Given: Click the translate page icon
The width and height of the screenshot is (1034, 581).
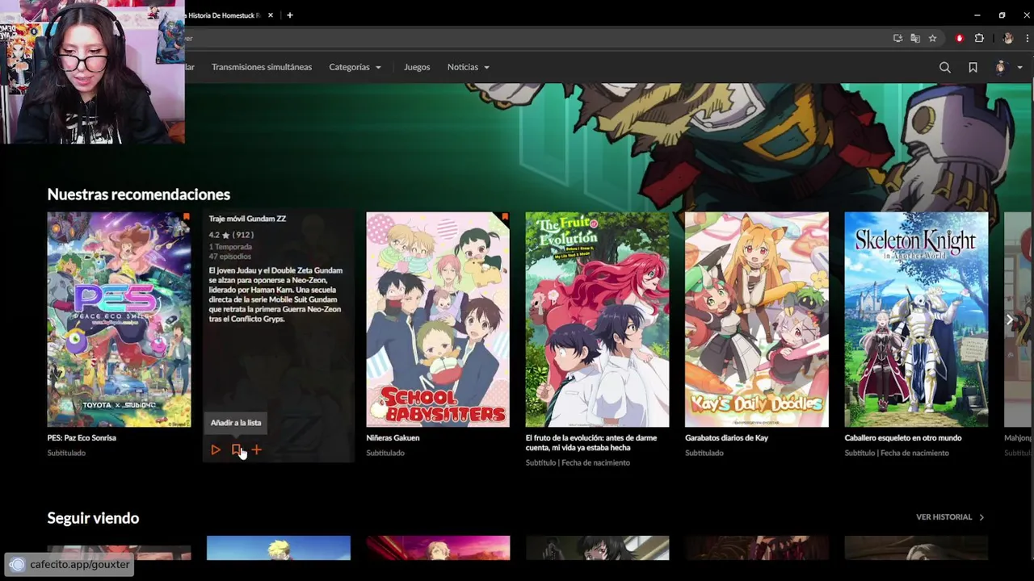Looking at the screenshot, I should [915, 38].
